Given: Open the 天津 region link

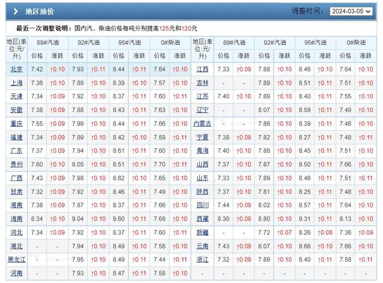Looking at the screenshot, I should pos(16,96).
